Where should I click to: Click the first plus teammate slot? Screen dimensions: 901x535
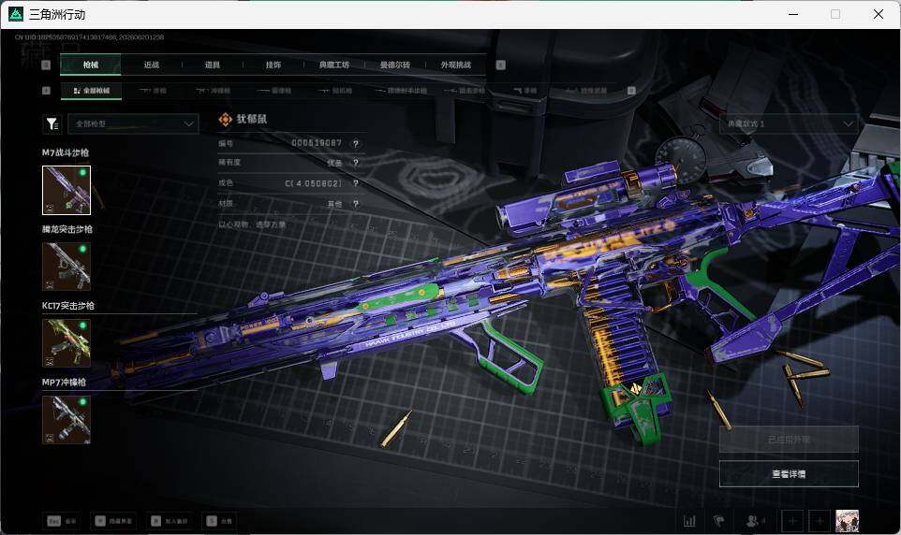click(x=792, y=521)
